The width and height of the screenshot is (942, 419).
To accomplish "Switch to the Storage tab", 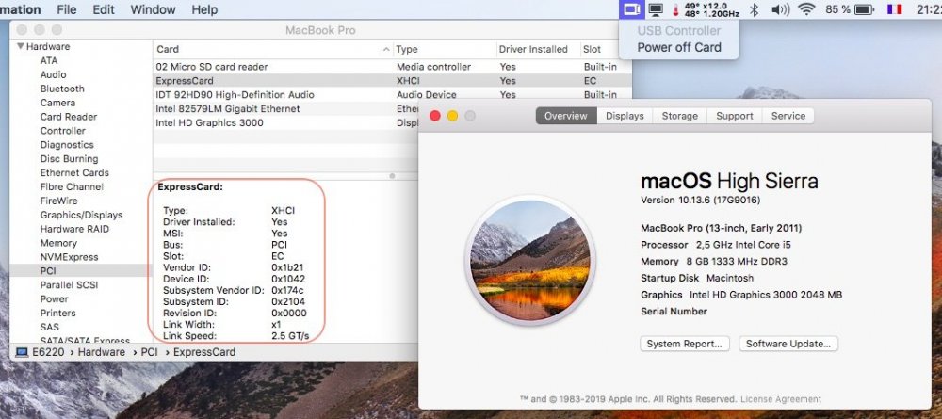I will [679, 116].
